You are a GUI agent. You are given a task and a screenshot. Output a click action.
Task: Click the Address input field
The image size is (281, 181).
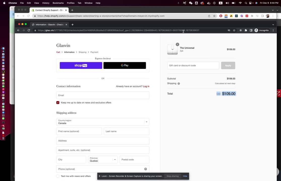[103, 141]
